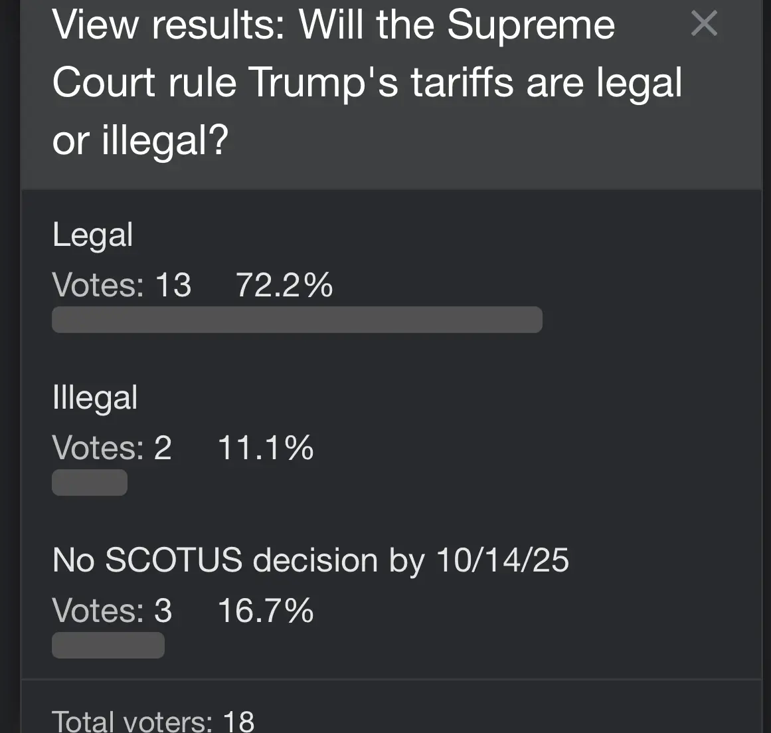771x733 pixels.
Task: Click the Legal option result bar
Action: (x=297, y=320)
